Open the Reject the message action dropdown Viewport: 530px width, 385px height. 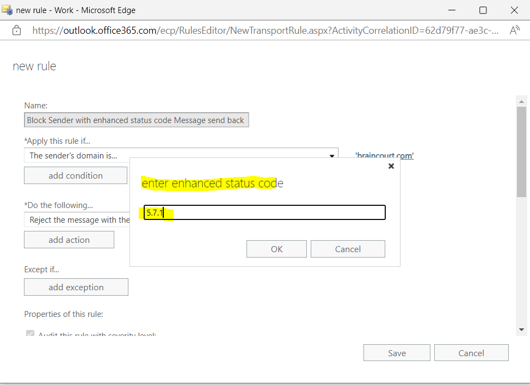tap(77, 220)
